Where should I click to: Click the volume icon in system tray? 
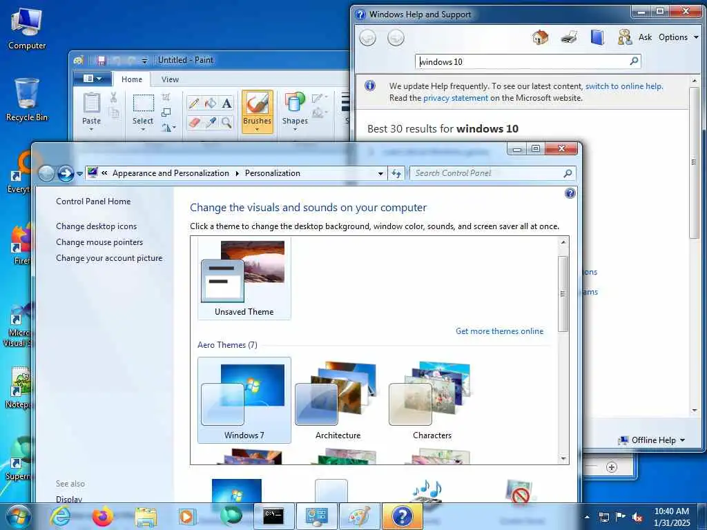coord(637,517)
